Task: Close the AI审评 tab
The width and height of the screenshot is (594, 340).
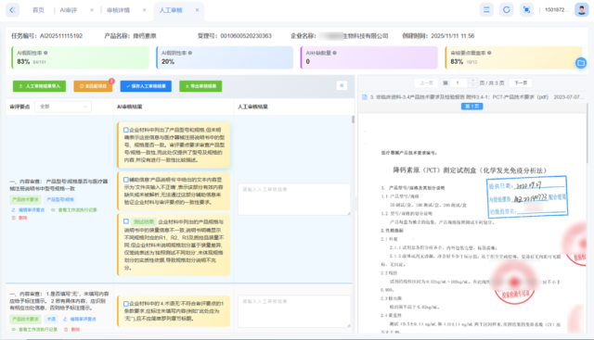Action: pyautogui.click(x=92, y=10)
